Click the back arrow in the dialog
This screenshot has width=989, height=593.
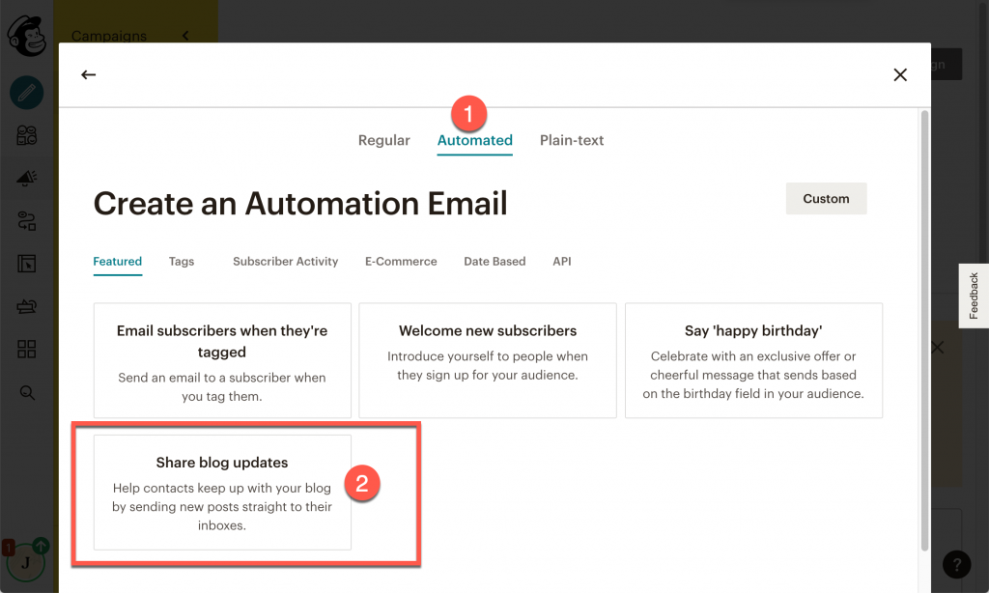tap(88, 73)
